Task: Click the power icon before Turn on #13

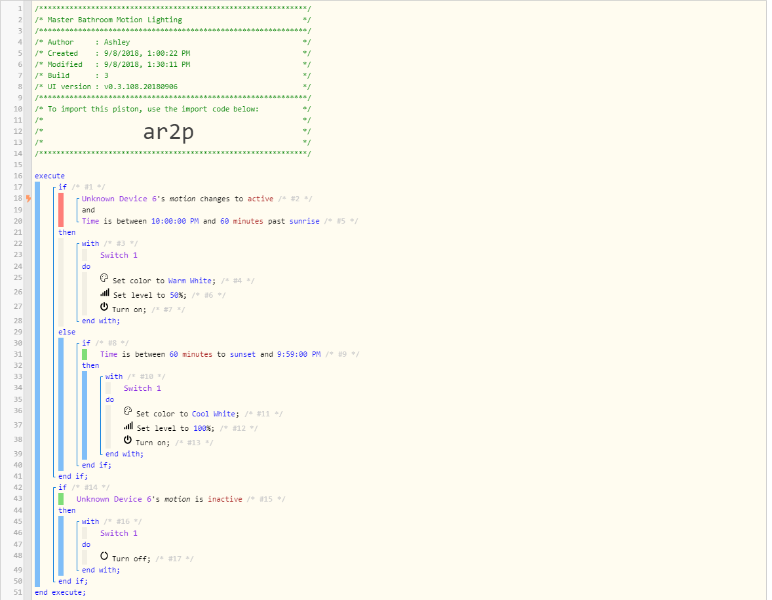Action: click(x=128, y=439)
